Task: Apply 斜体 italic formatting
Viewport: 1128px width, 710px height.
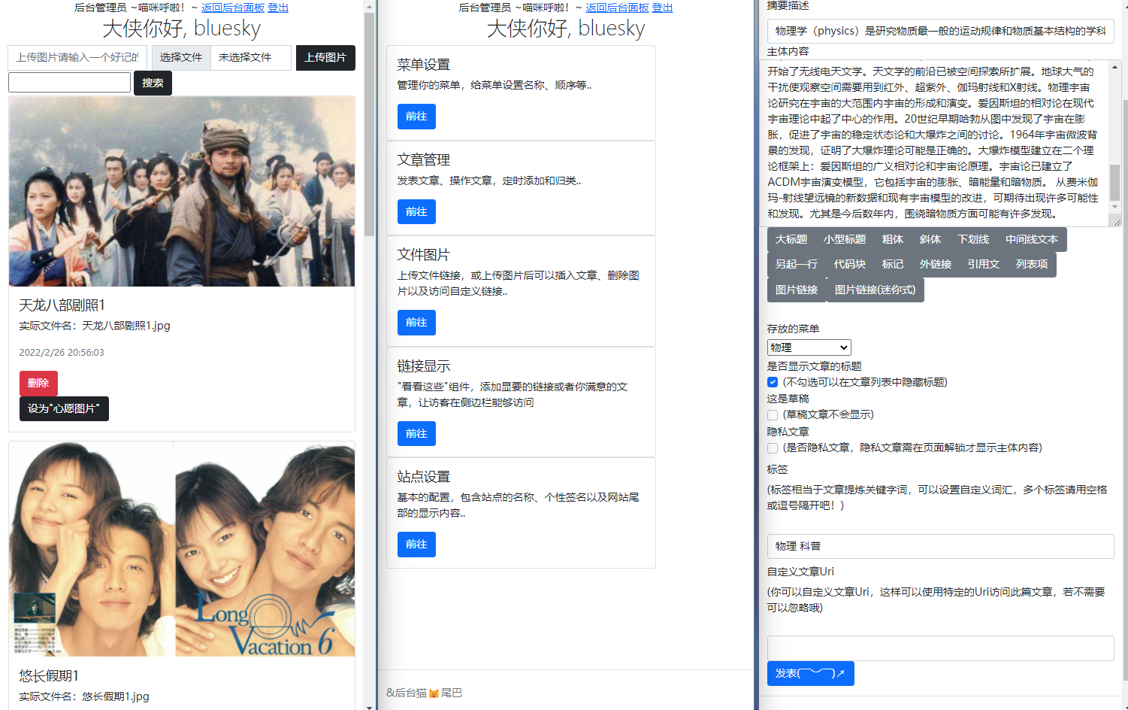Action: click(930, 239)
